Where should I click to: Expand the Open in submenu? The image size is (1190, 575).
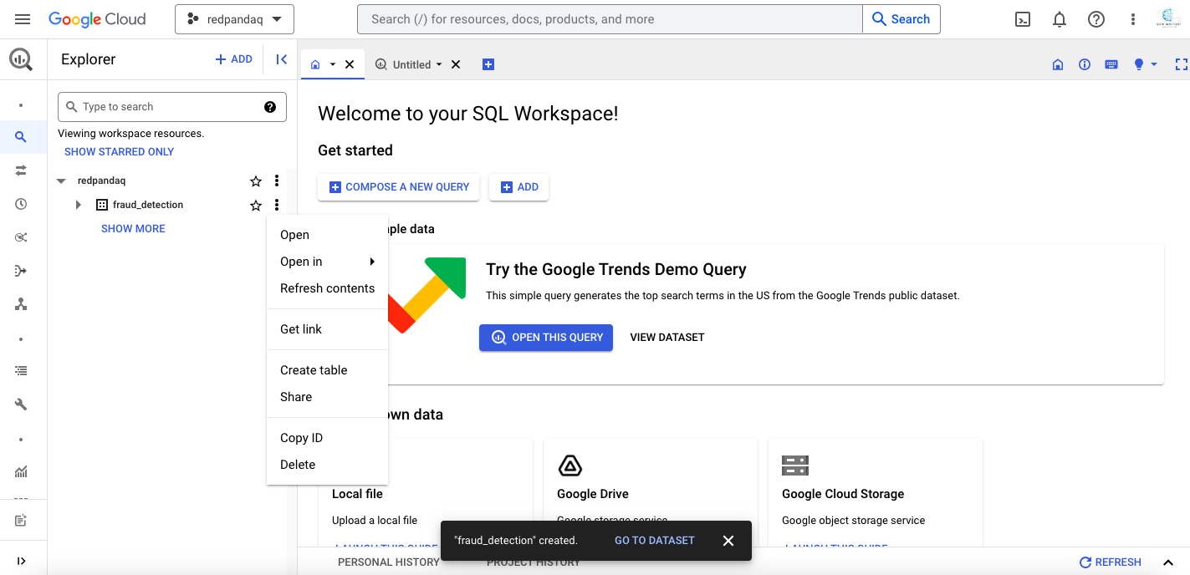click(327, 262)
